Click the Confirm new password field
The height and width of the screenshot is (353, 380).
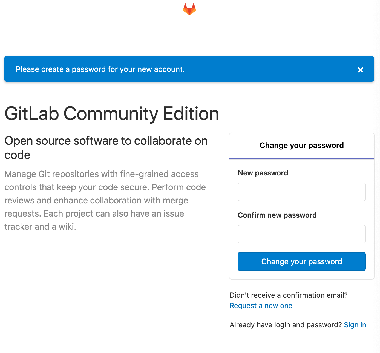(x=301, y=234)
